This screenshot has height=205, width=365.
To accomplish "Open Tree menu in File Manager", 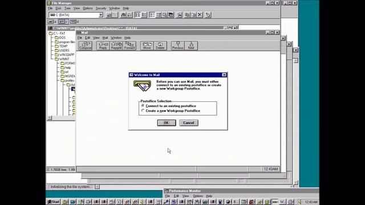I will pyautogui.click(x=67, y=8).
